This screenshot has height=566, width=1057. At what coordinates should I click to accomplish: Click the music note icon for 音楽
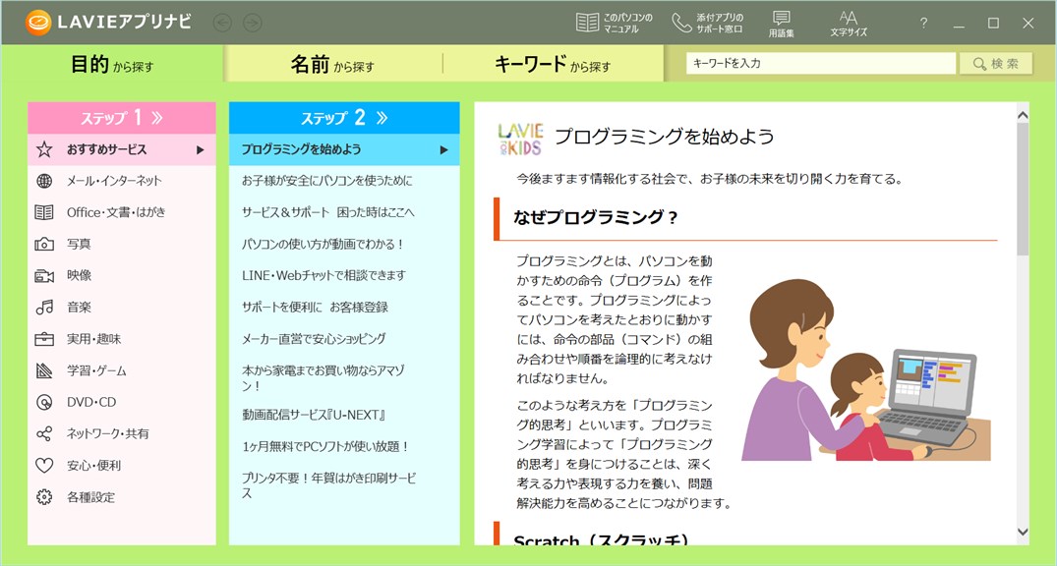[44, 308]
